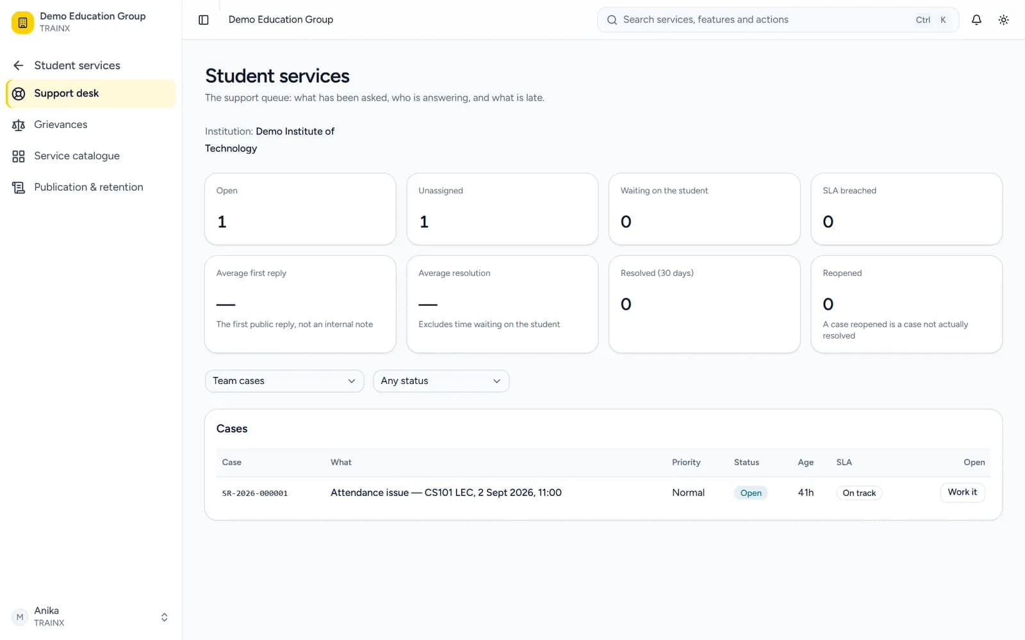Click the back arrow beside Student services

[x=19, y=65]
